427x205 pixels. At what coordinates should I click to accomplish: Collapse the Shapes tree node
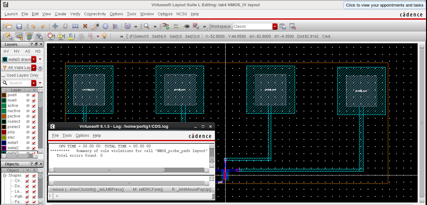5,175
